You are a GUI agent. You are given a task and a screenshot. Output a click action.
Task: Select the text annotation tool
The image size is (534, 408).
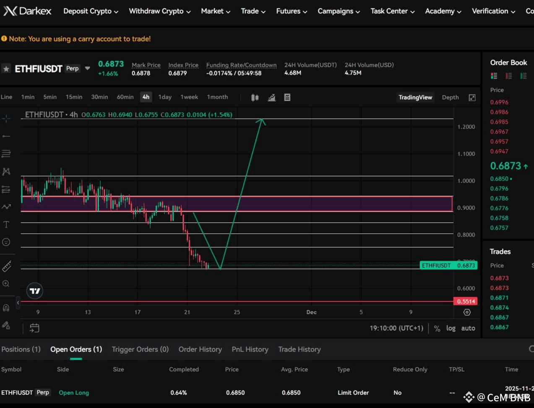(6, 225)
